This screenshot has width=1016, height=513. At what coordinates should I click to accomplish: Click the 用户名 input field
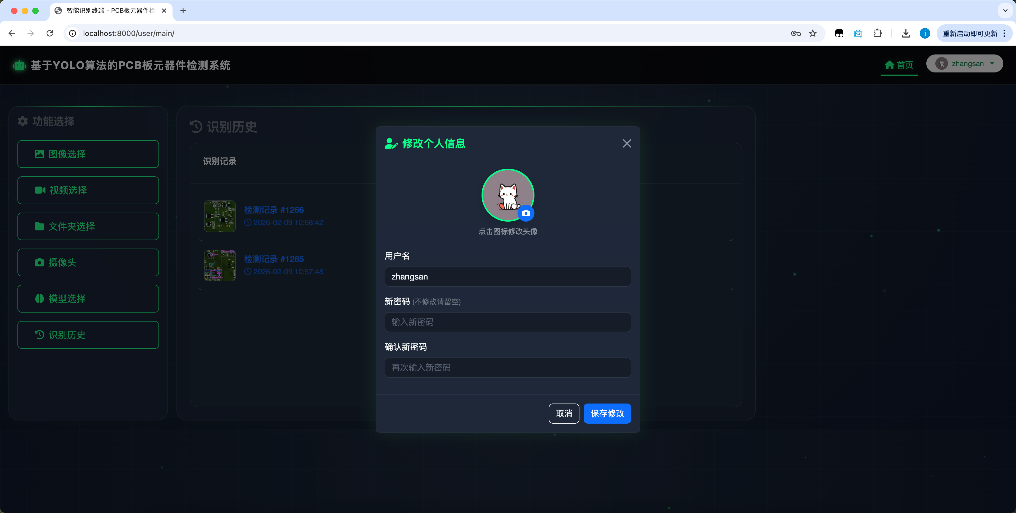tap(508, 276)
